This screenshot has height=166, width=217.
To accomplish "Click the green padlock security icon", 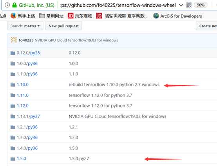I will click(14, 5).
